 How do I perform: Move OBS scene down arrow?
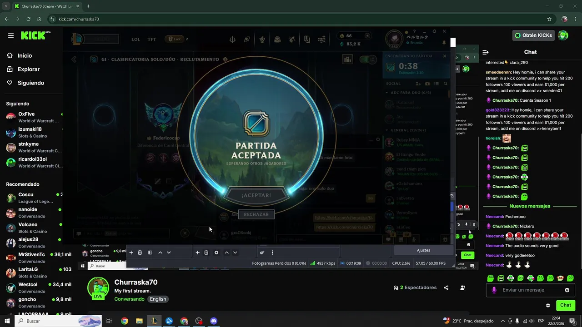(169, 253)
